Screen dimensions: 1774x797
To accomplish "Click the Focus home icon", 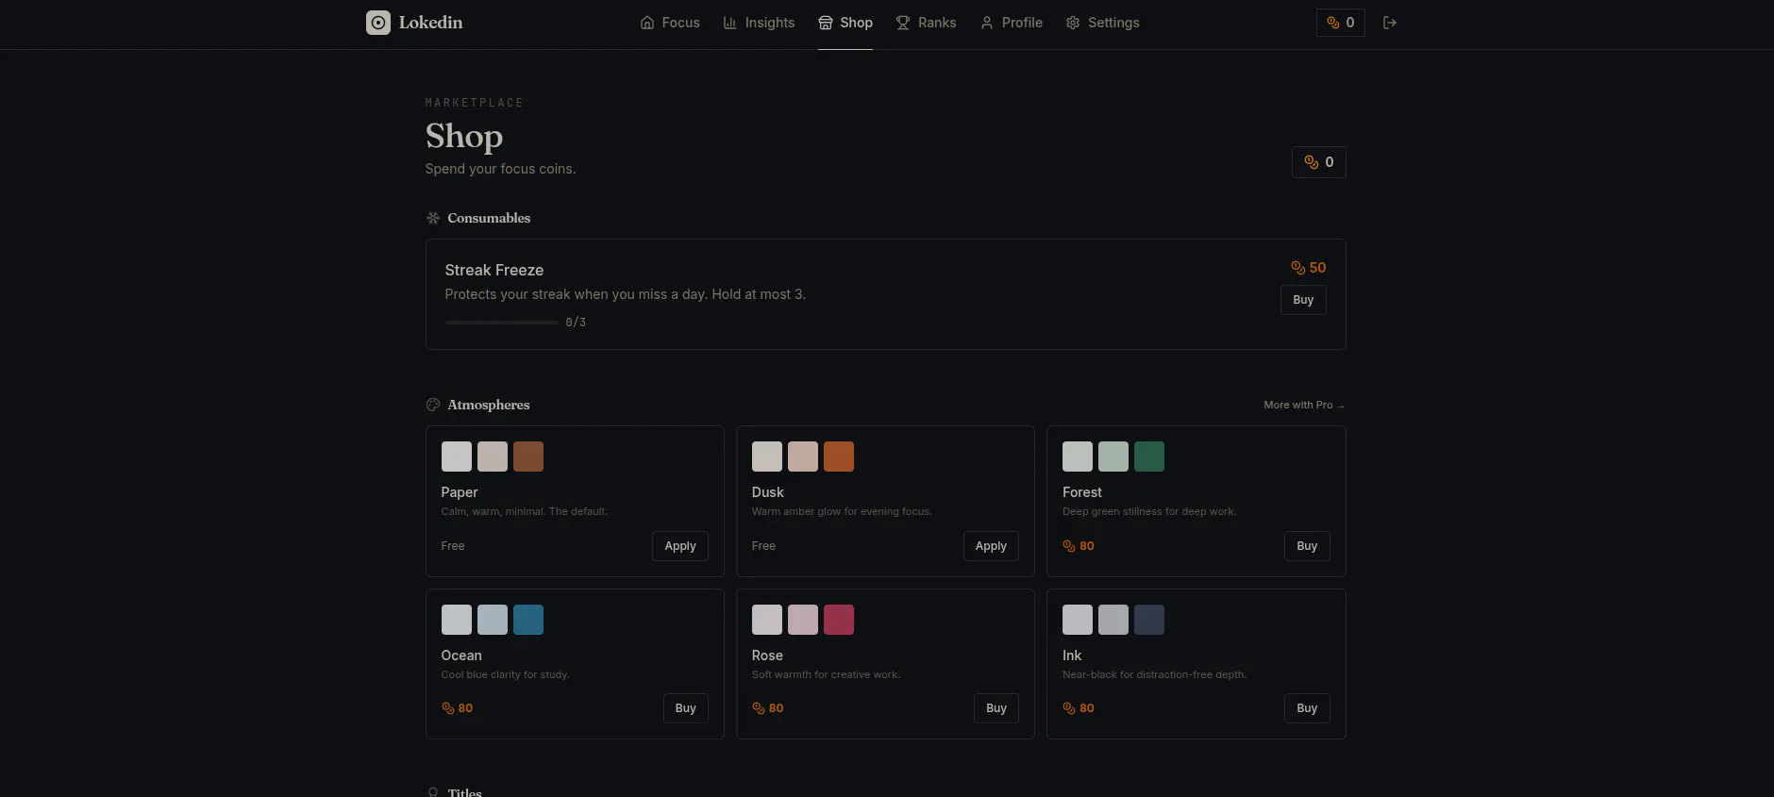I will tap(647, 23).
